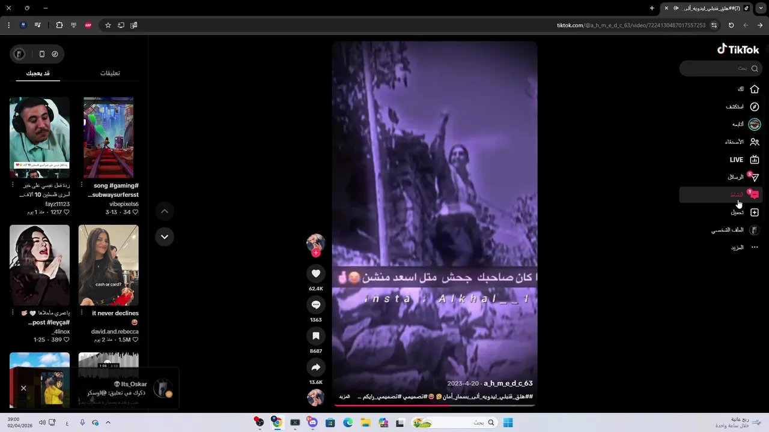Save the video with the bookmark icon
The height and width of the screenshot is (432, 769).
316,336
